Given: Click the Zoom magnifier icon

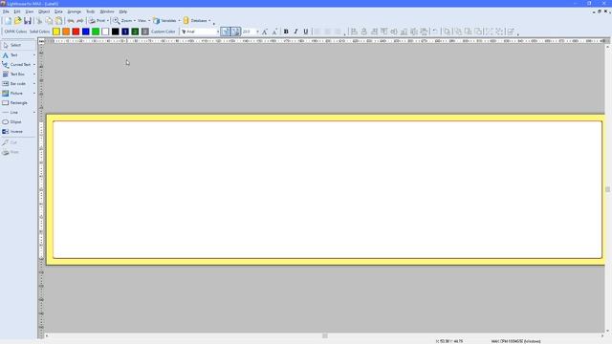Looking at the screenshot, I should (x=117, y=21).
